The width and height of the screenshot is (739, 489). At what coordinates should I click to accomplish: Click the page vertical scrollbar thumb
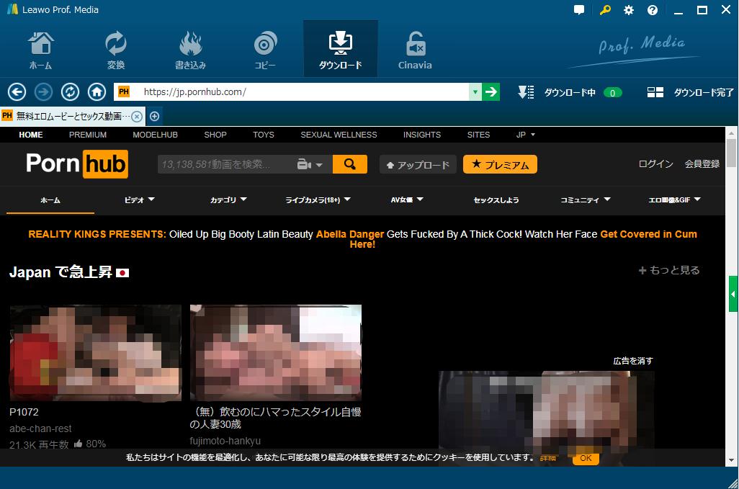pos(731,152)
